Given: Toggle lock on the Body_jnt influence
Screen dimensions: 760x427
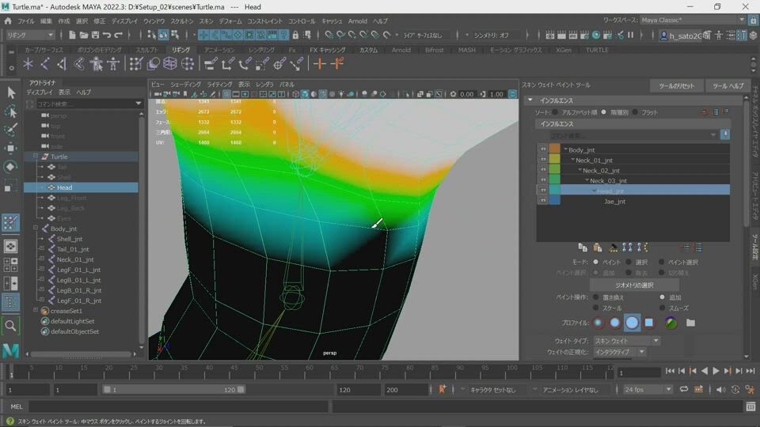Looking at the screenshot, I should [543, 149].
